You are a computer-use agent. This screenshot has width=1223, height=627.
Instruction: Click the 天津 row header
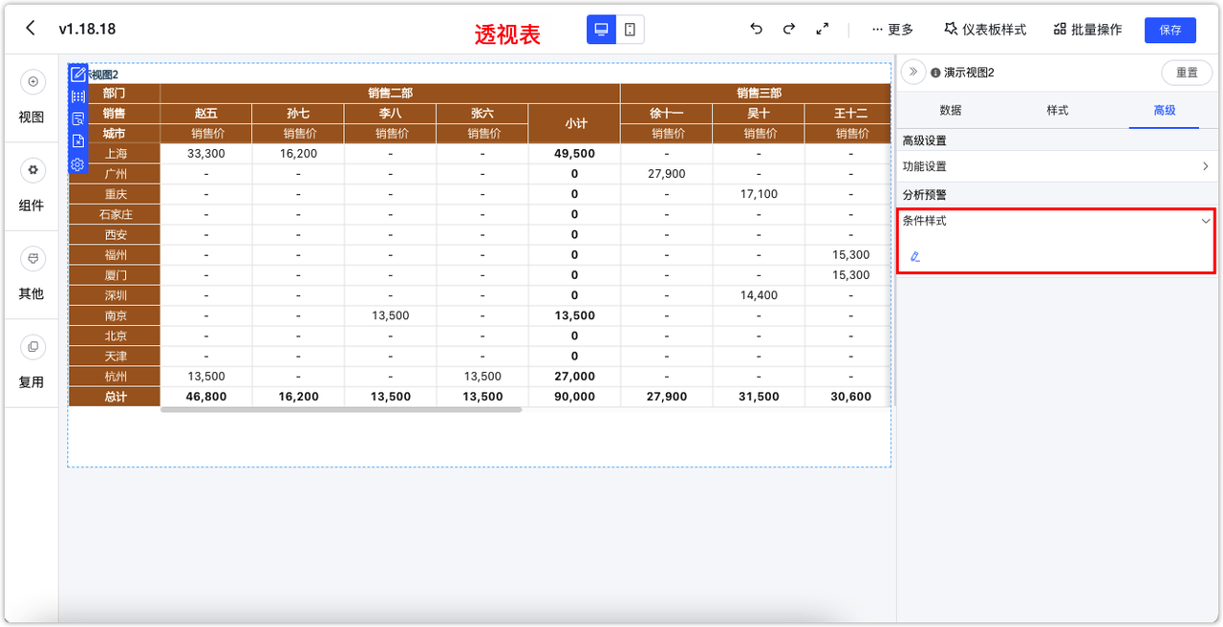tap(115, 356)
